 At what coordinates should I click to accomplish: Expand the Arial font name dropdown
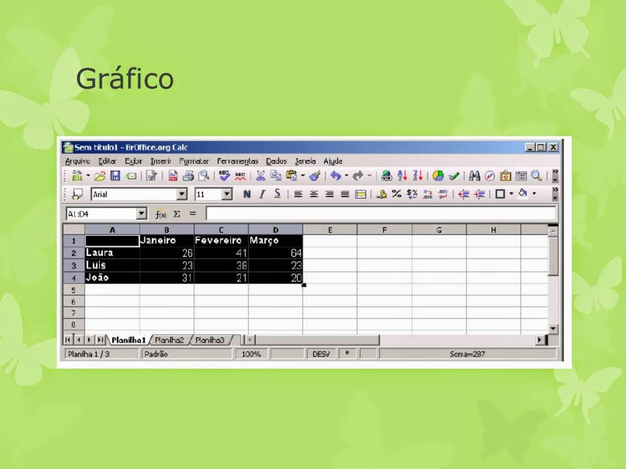182,194
